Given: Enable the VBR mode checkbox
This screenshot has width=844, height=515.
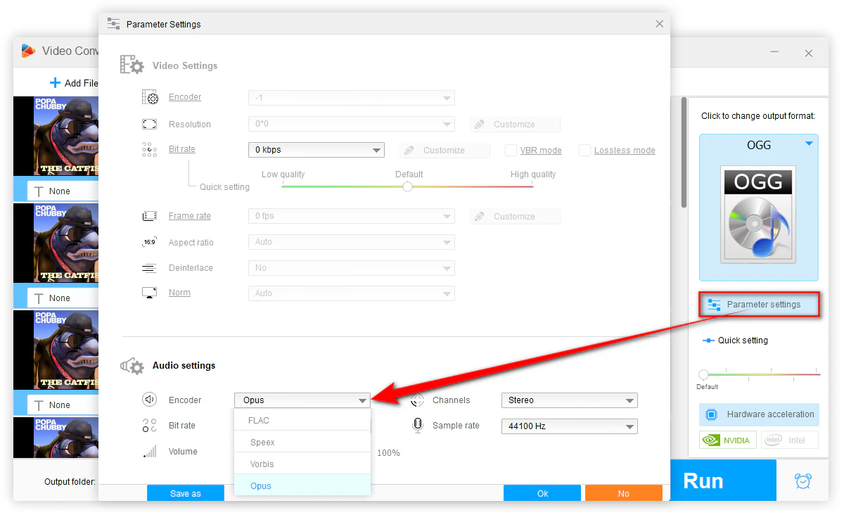Looking at the screenshot, I should [511, 150].
